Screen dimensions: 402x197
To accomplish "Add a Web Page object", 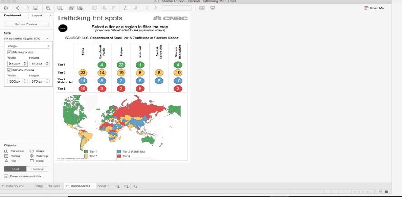I will 39,156.
